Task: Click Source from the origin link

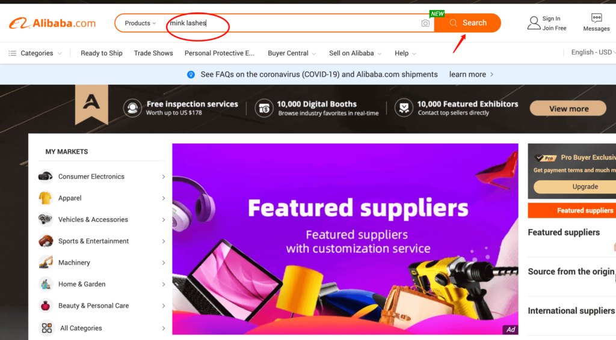Action: point(571,272)
